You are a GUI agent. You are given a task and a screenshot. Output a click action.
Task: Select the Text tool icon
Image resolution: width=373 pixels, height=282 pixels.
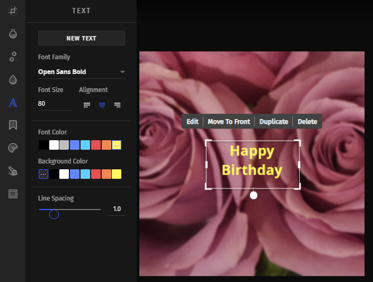click(x=13, y=103)
